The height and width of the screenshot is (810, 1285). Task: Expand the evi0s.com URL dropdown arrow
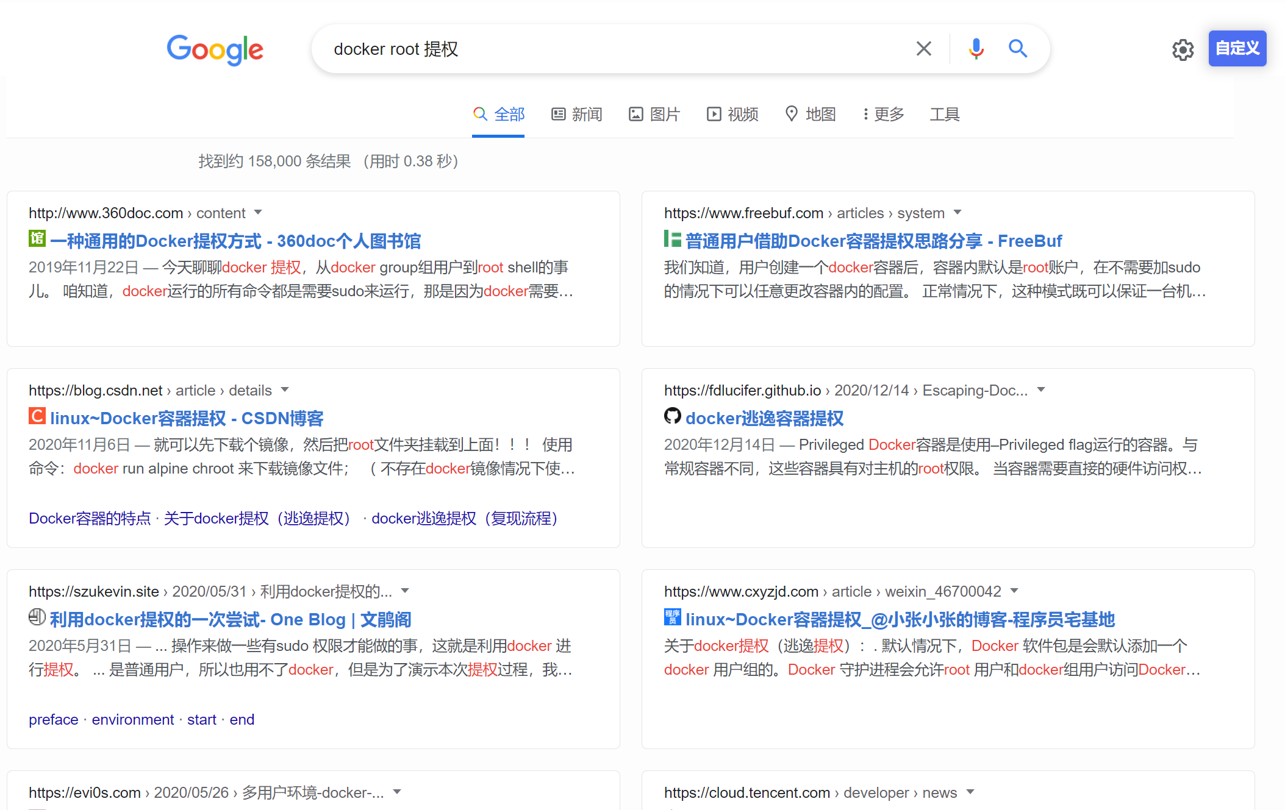(397, 792)
